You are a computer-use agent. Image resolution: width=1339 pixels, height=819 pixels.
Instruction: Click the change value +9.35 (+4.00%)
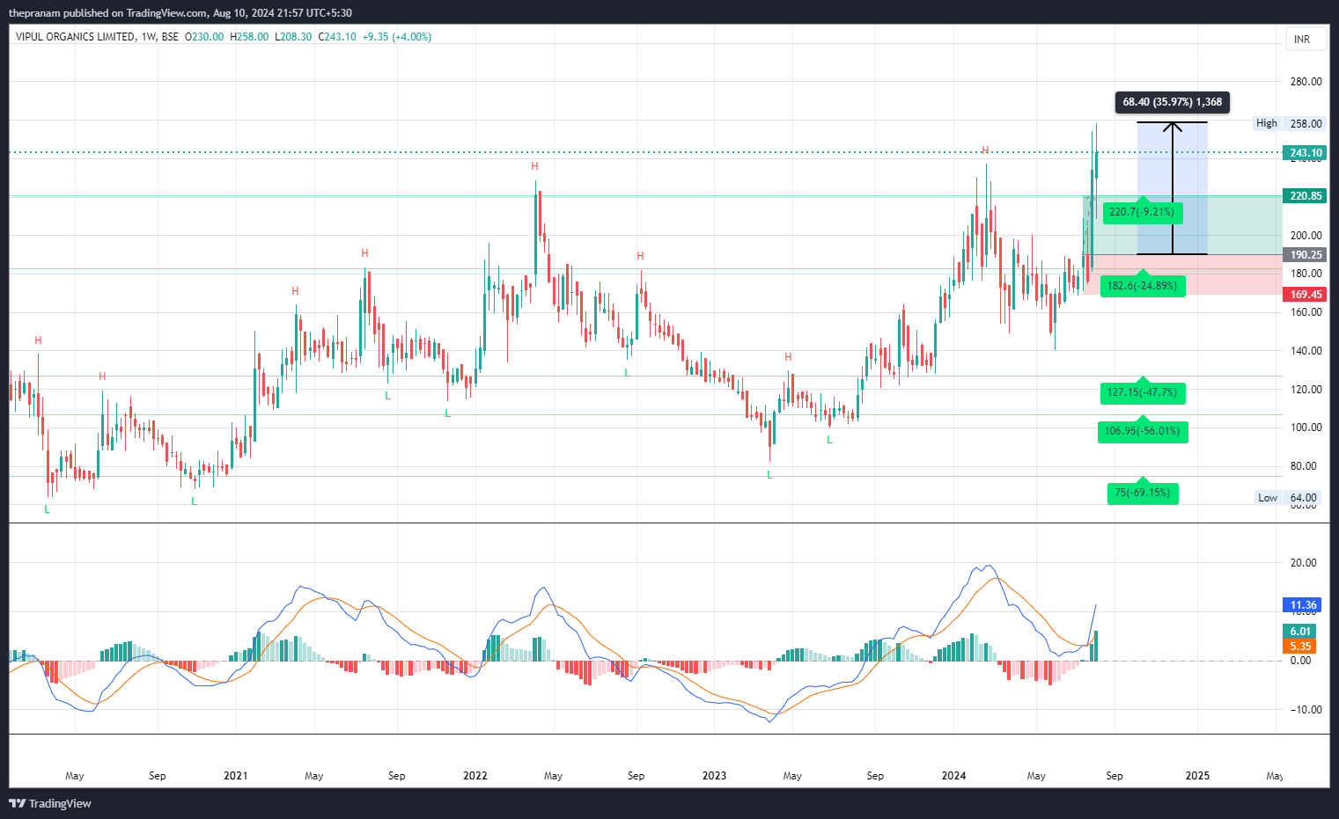(x=397, y=37)
